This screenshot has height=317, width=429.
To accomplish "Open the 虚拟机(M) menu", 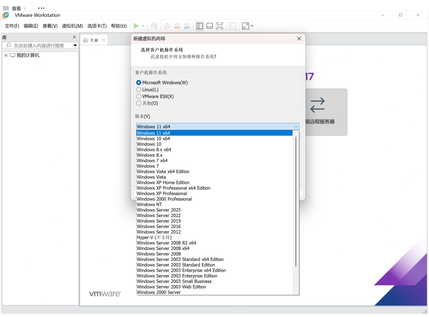I will tap(72, 26).
